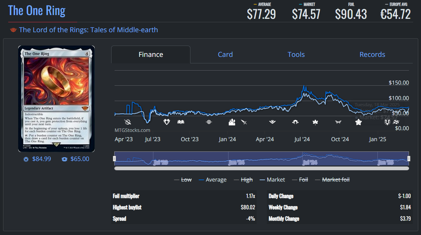Click the crown store icon beside $84.99
Screen dimensions: 421x235
[26, 159]
